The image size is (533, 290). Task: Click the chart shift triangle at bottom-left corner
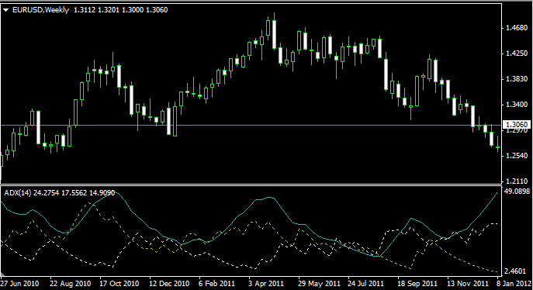point(2,274)
